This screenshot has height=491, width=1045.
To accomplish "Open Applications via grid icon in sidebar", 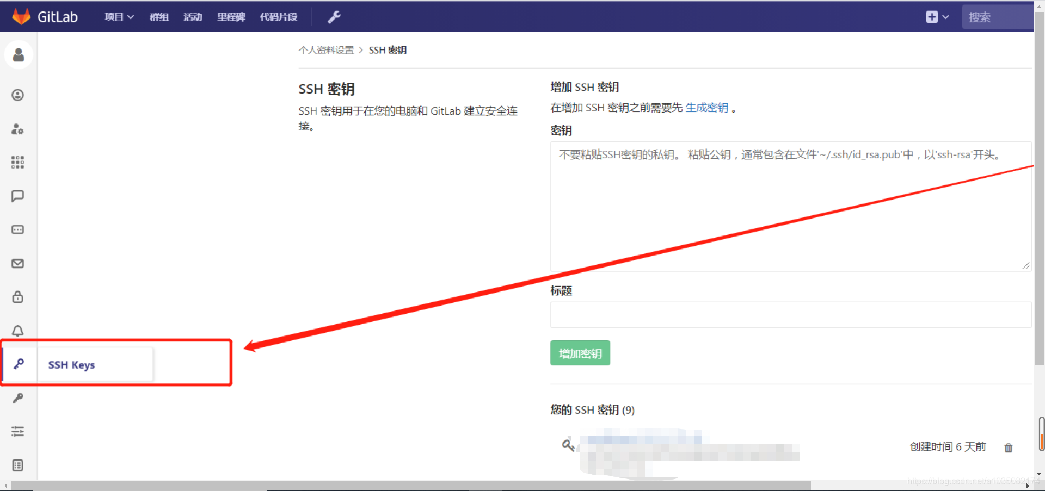I will pos(17,161).
